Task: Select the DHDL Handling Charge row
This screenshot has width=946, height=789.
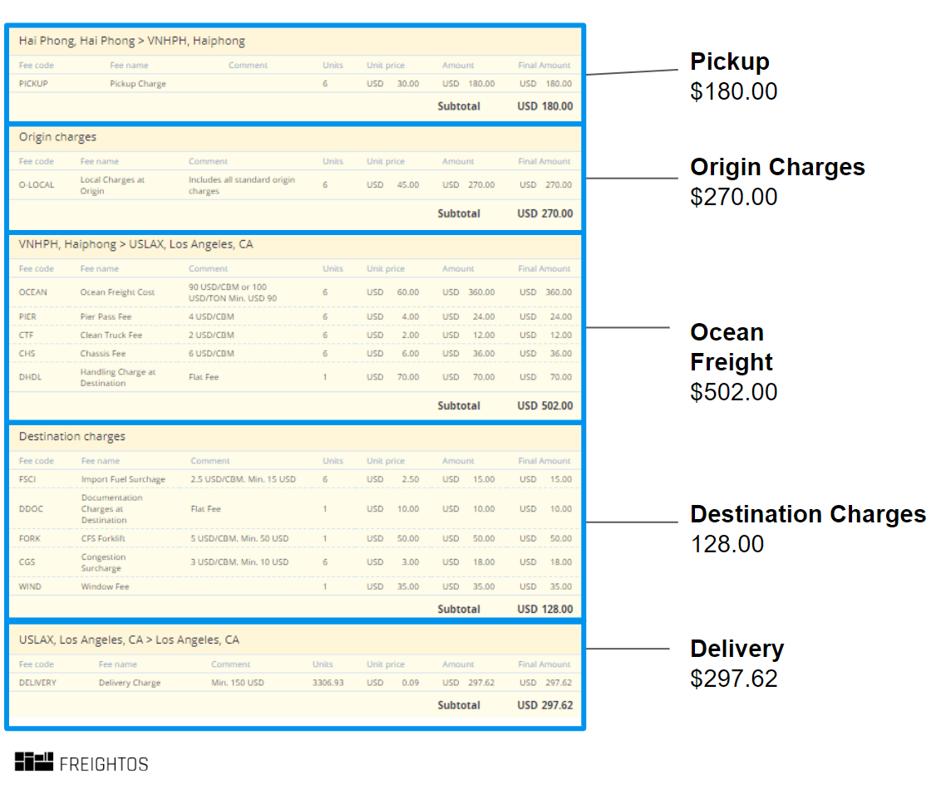Action: (249, 376)
